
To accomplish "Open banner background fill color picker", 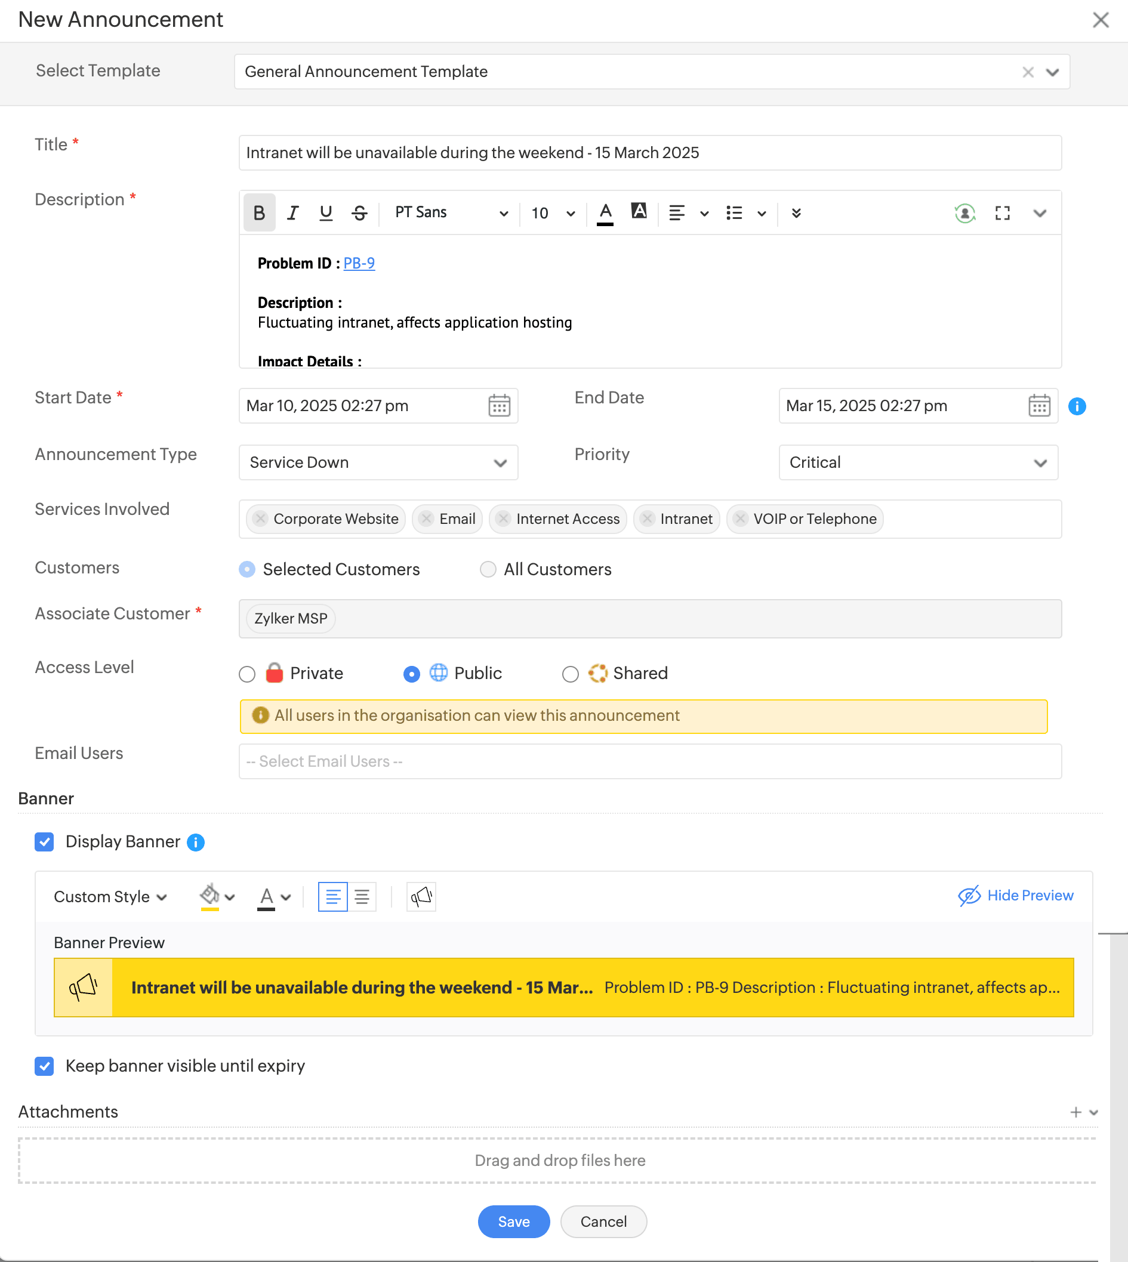I will point(216,896).
